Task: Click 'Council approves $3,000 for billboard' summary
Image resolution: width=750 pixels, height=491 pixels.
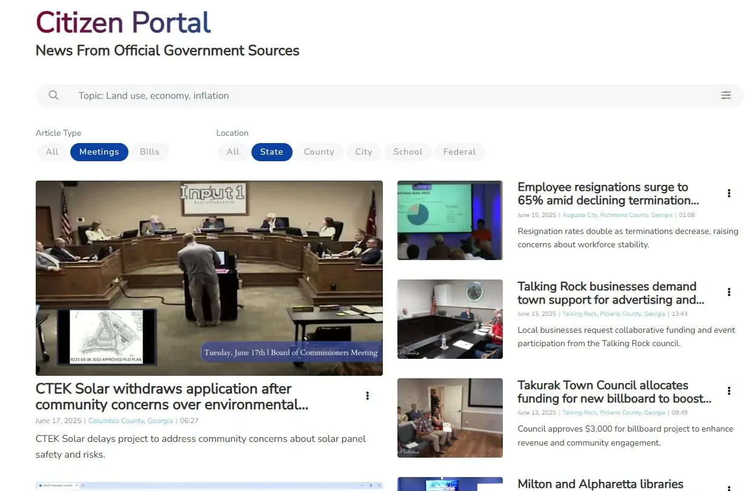Action: click(x=625, y=435)
